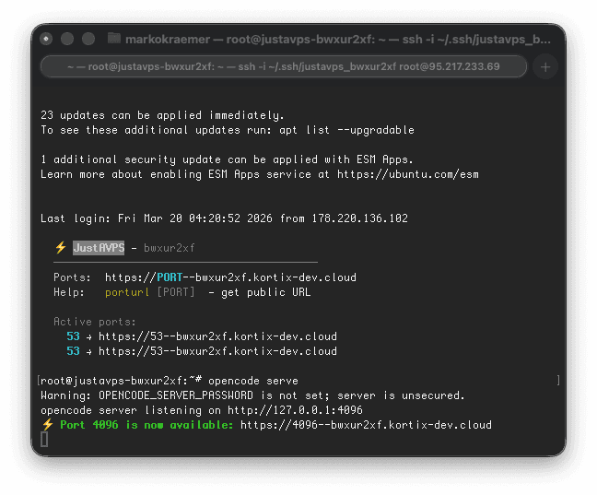Click the bwxur2xf hostname after JustAVPS
This screenshot has width=597, height=495.
point(169,248)
